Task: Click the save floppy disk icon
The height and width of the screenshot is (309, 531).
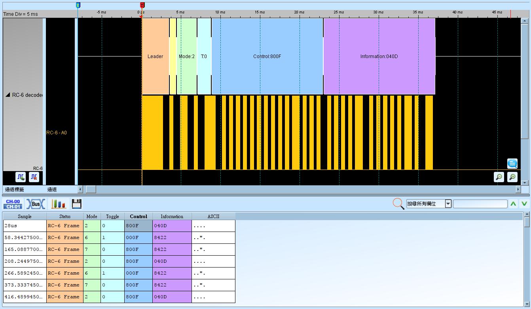Action: click(77, 204)
